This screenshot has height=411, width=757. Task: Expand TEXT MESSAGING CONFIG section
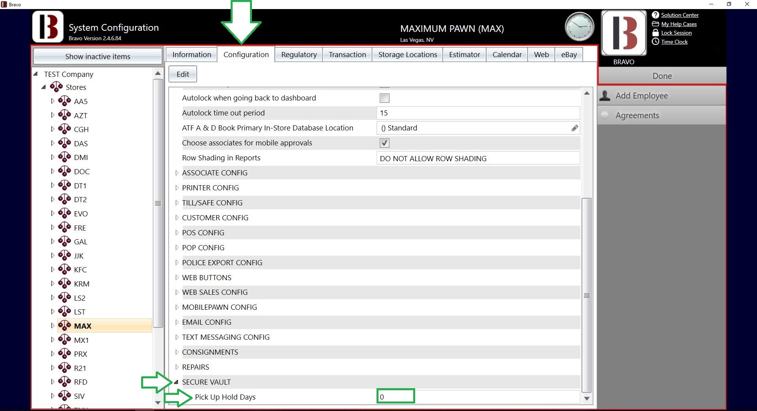click(177, 337)
